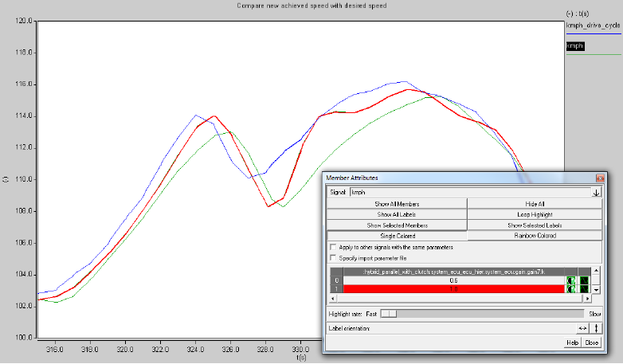Click the member table scroll up arrow
The image size is (623, 364).
[x=596, y=271]
